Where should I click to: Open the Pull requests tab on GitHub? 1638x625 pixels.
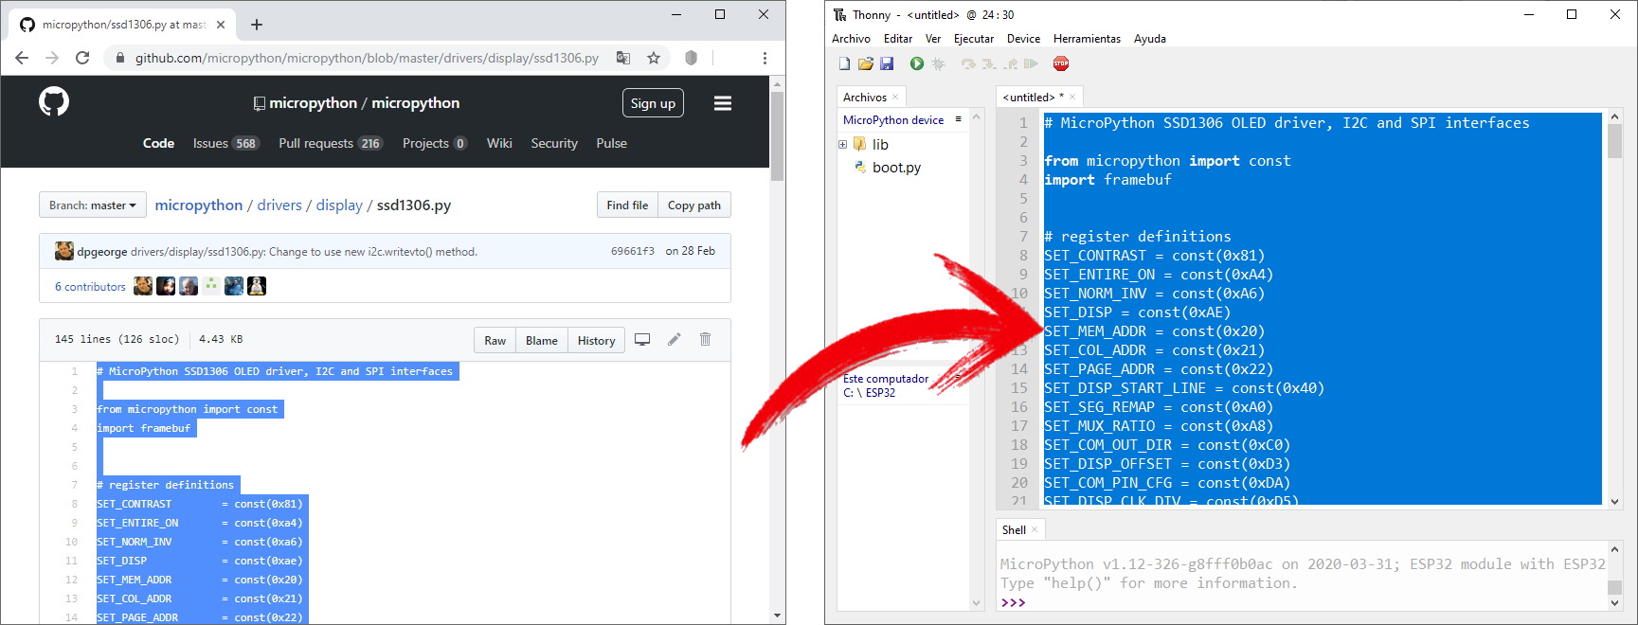tap(330, 143)
